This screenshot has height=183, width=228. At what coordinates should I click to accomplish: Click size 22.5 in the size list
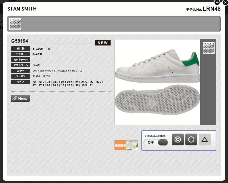41,82
